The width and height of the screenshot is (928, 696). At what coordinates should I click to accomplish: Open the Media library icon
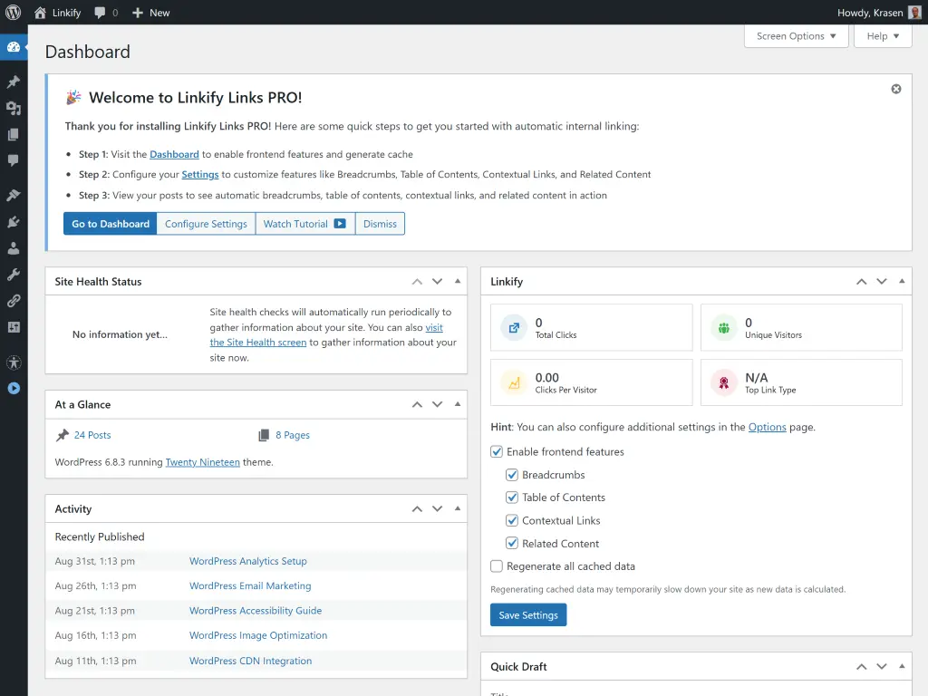pyautogui.click(x=13, y=108)
